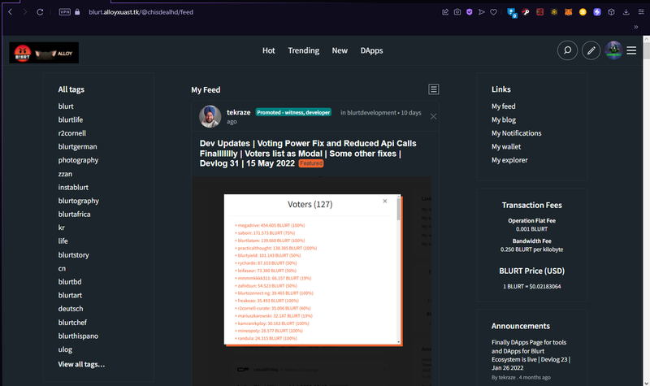Click the orange Featured badge
The image size is (650, 386).
pyautogui.click(x=311, y=163)
